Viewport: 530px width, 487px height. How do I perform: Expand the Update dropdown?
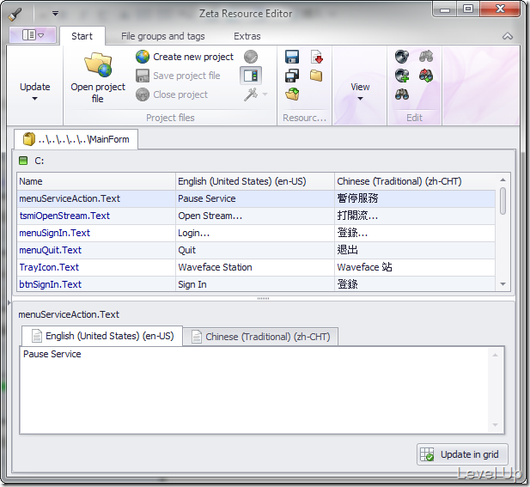(x=35, y=91)
